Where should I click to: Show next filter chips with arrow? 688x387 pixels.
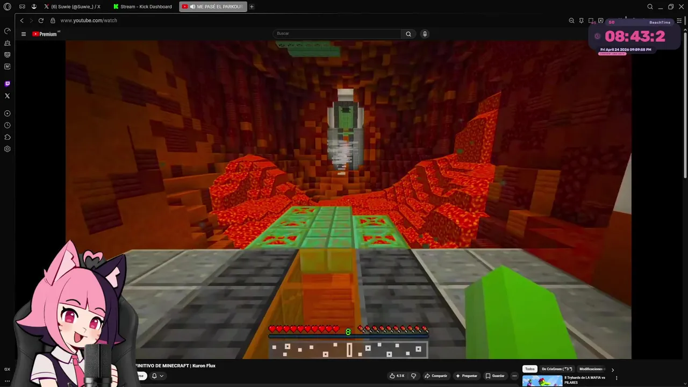[x=612, y=369]
